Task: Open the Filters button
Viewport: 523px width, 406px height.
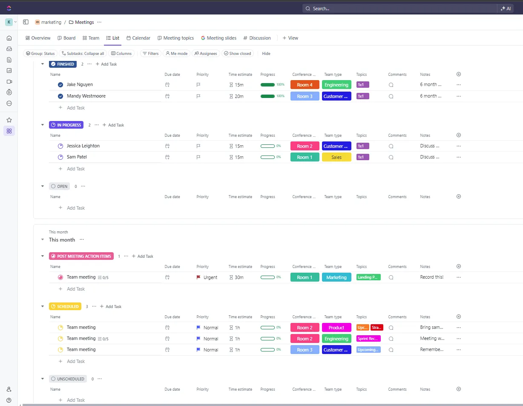Action: 150,54
